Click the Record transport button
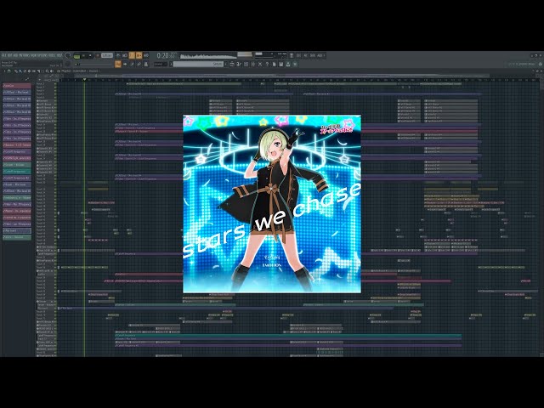Screen dimensions: 544x408 point(98,55)
